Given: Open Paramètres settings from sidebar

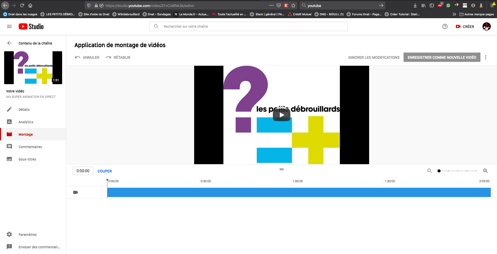Looking at the screenshot, I should [27, 235].
